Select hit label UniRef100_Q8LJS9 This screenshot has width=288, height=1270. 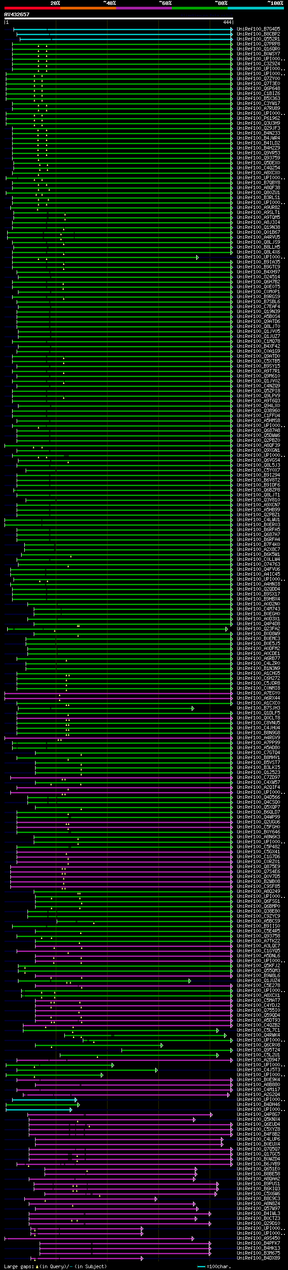tap(258, 242)
